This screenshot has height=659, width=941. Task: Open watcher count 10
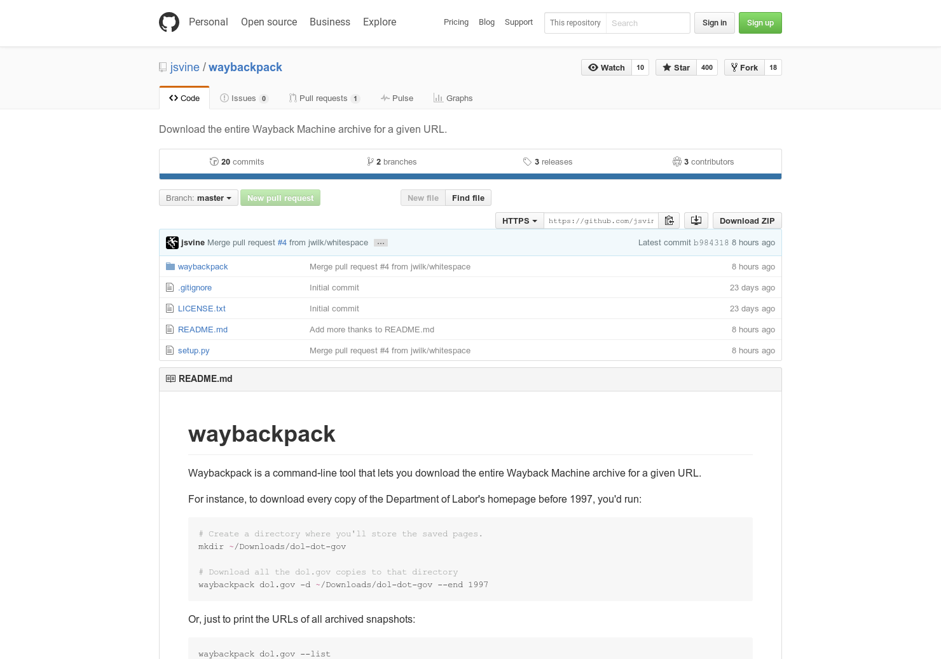(x=640, y=67)
